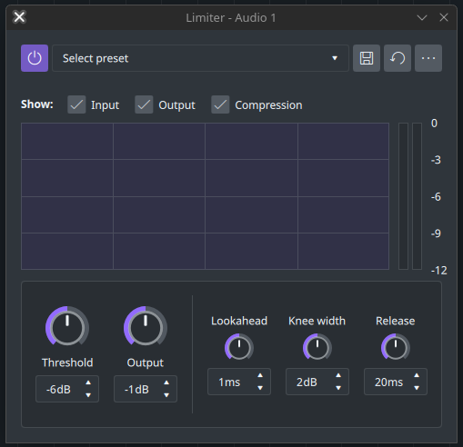Increase Lookahead time with up arrow

pyautogui.click(x=260, y=375)
